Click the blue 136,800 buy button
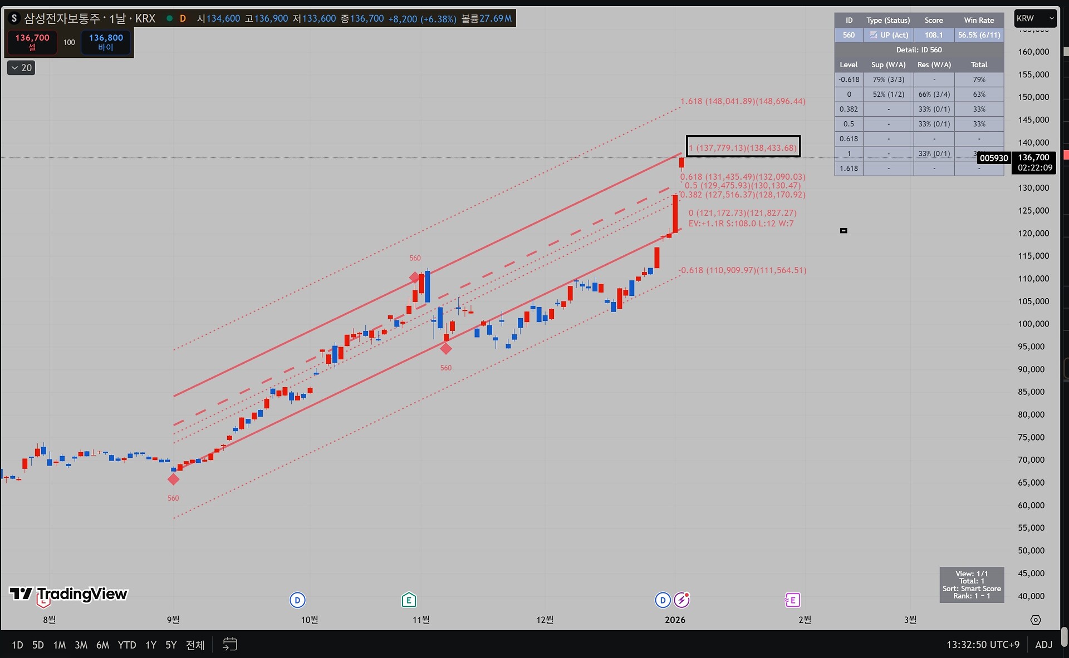 [x=106, y=42]
